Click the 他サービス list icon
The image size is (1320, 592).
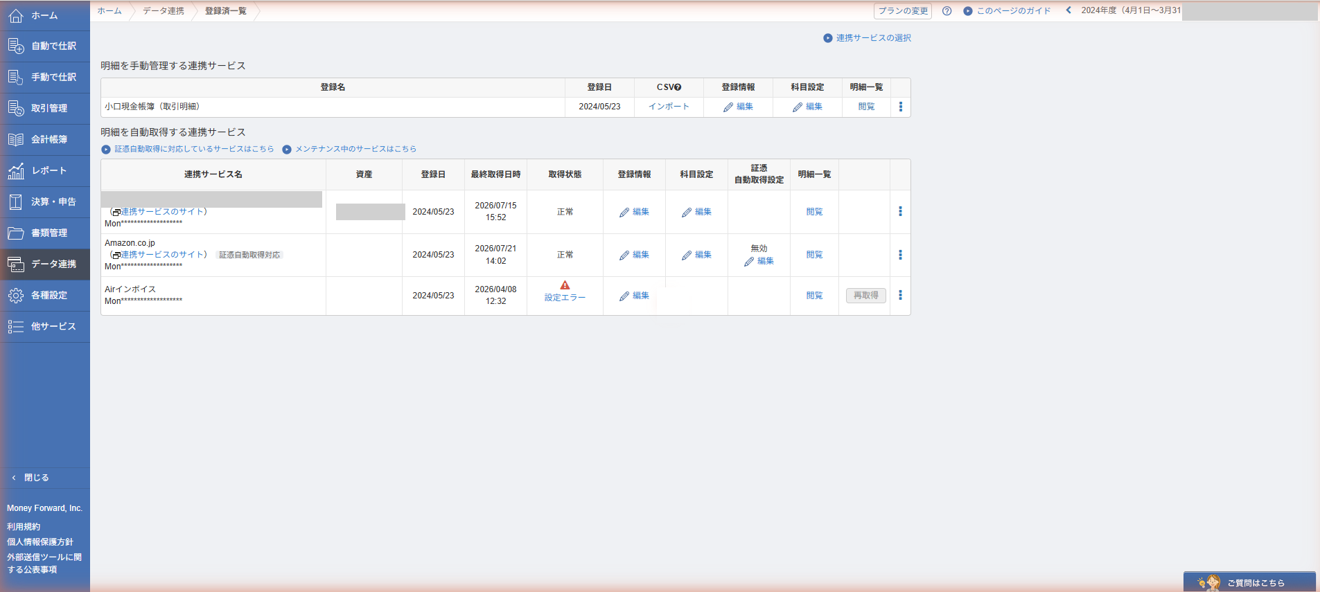pyautogui.click(x=16, y=327)
